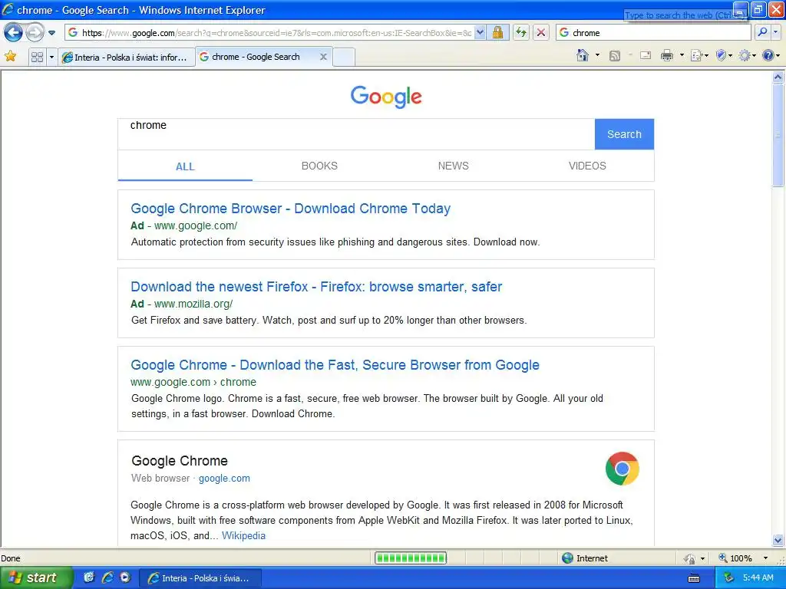Open the recent pages dropdown next to Forward
Screen dimensions: 786x589
click(x=51, y=33)
